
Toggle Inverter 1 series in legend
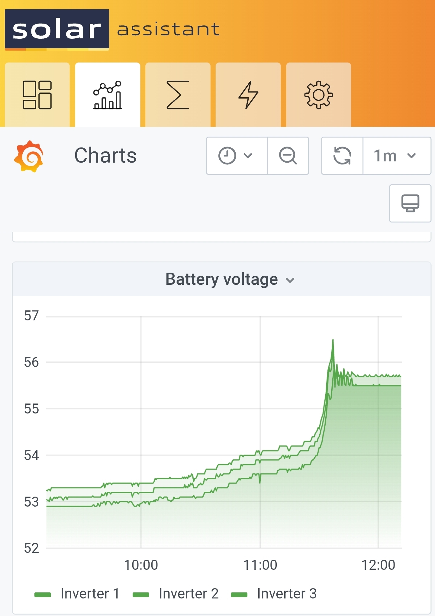pos(90,594)
